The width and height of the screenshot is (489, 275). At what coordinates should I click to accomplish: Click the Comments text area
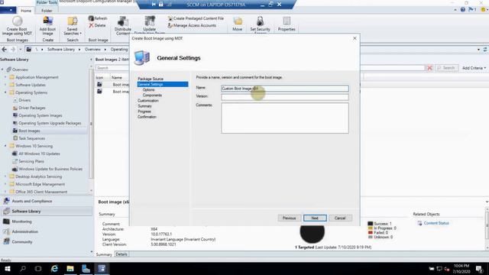pos(285,118)
